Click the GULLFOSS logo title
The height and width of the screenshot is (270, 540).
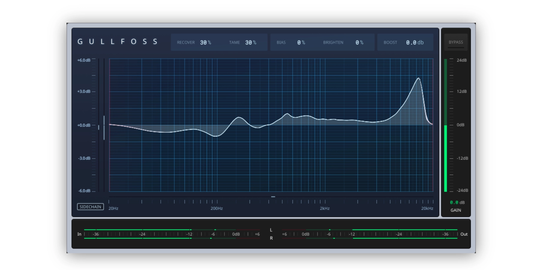coord(118,42)
